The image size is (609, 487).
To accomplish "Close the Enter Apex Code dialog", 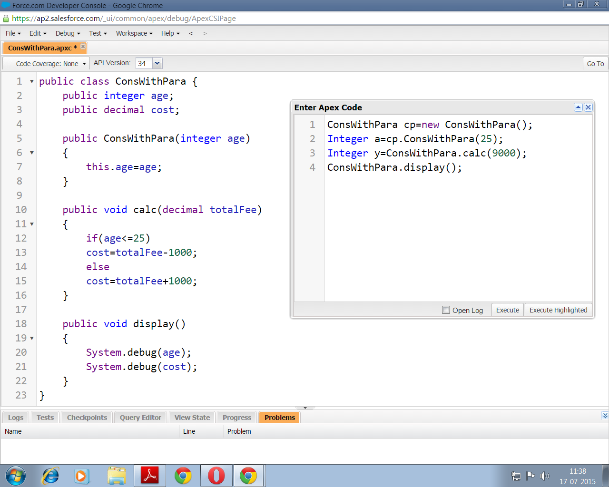I will [x=588, y=107].
